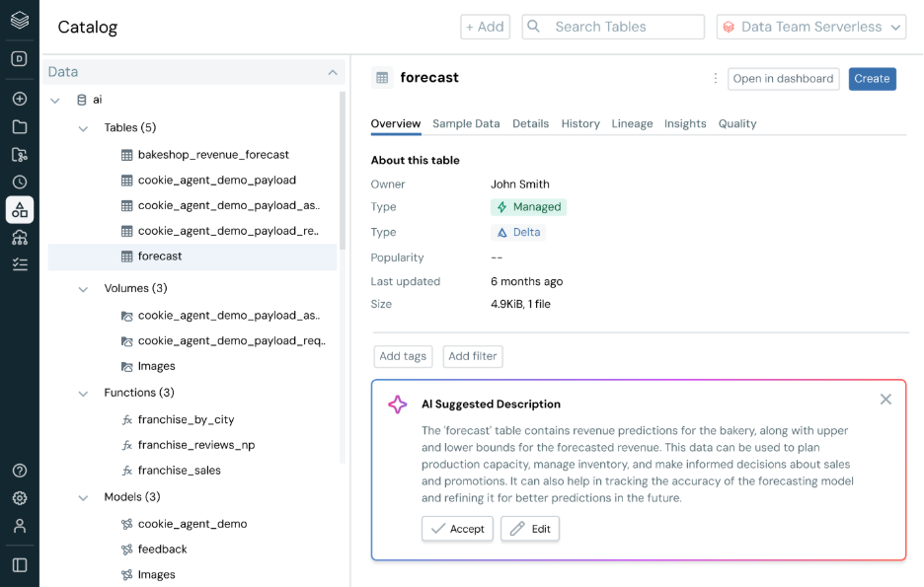Open Recents using the clock icon
The width and height of the screenshot is (924, 587).
tap(20, 182)
